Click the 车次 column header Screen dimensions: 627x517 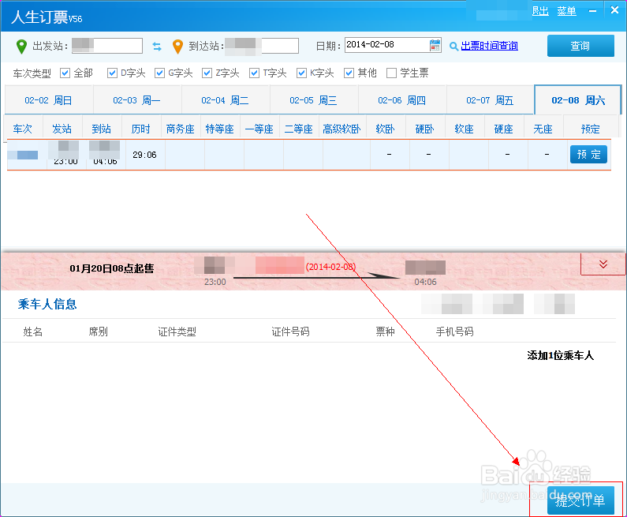coord(23,129)
